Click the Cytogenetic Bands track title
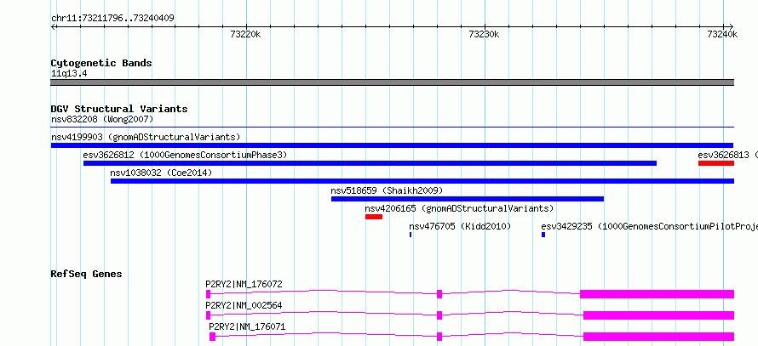Image resolution: width=758 pixels, height=346 pixels. pos(101,63)
